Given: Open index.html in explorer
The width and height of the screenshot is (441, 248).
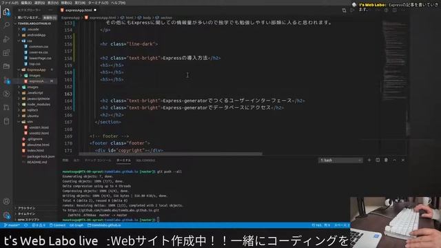Looking at the screenshot, I should click(34, 150).
